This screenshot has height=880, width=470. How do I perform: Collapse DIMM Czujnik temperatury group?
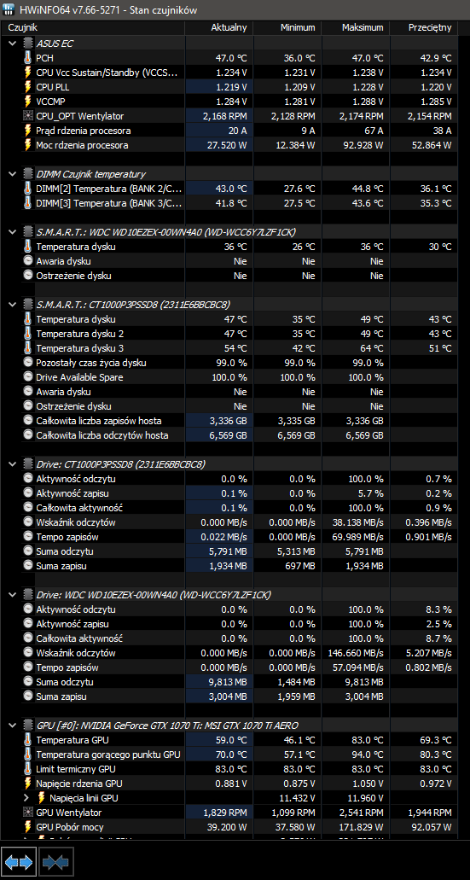tap(12, 174)
